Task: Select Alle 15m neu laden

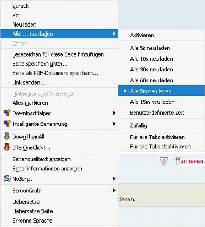Action: pos(161,102)
